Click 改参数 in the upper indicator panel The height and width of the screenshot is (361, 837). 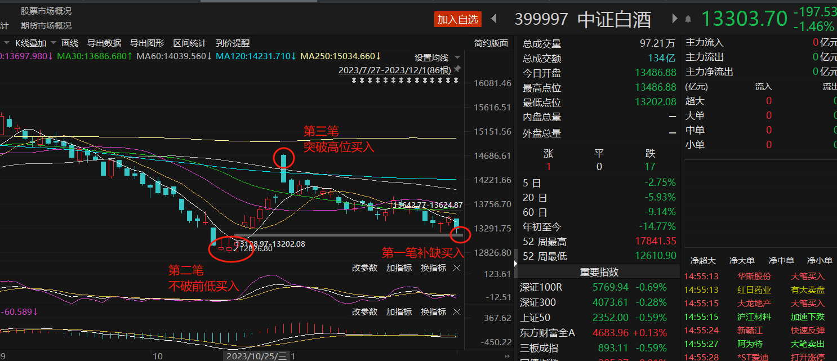pyautogui.click(x=364, y=268)
